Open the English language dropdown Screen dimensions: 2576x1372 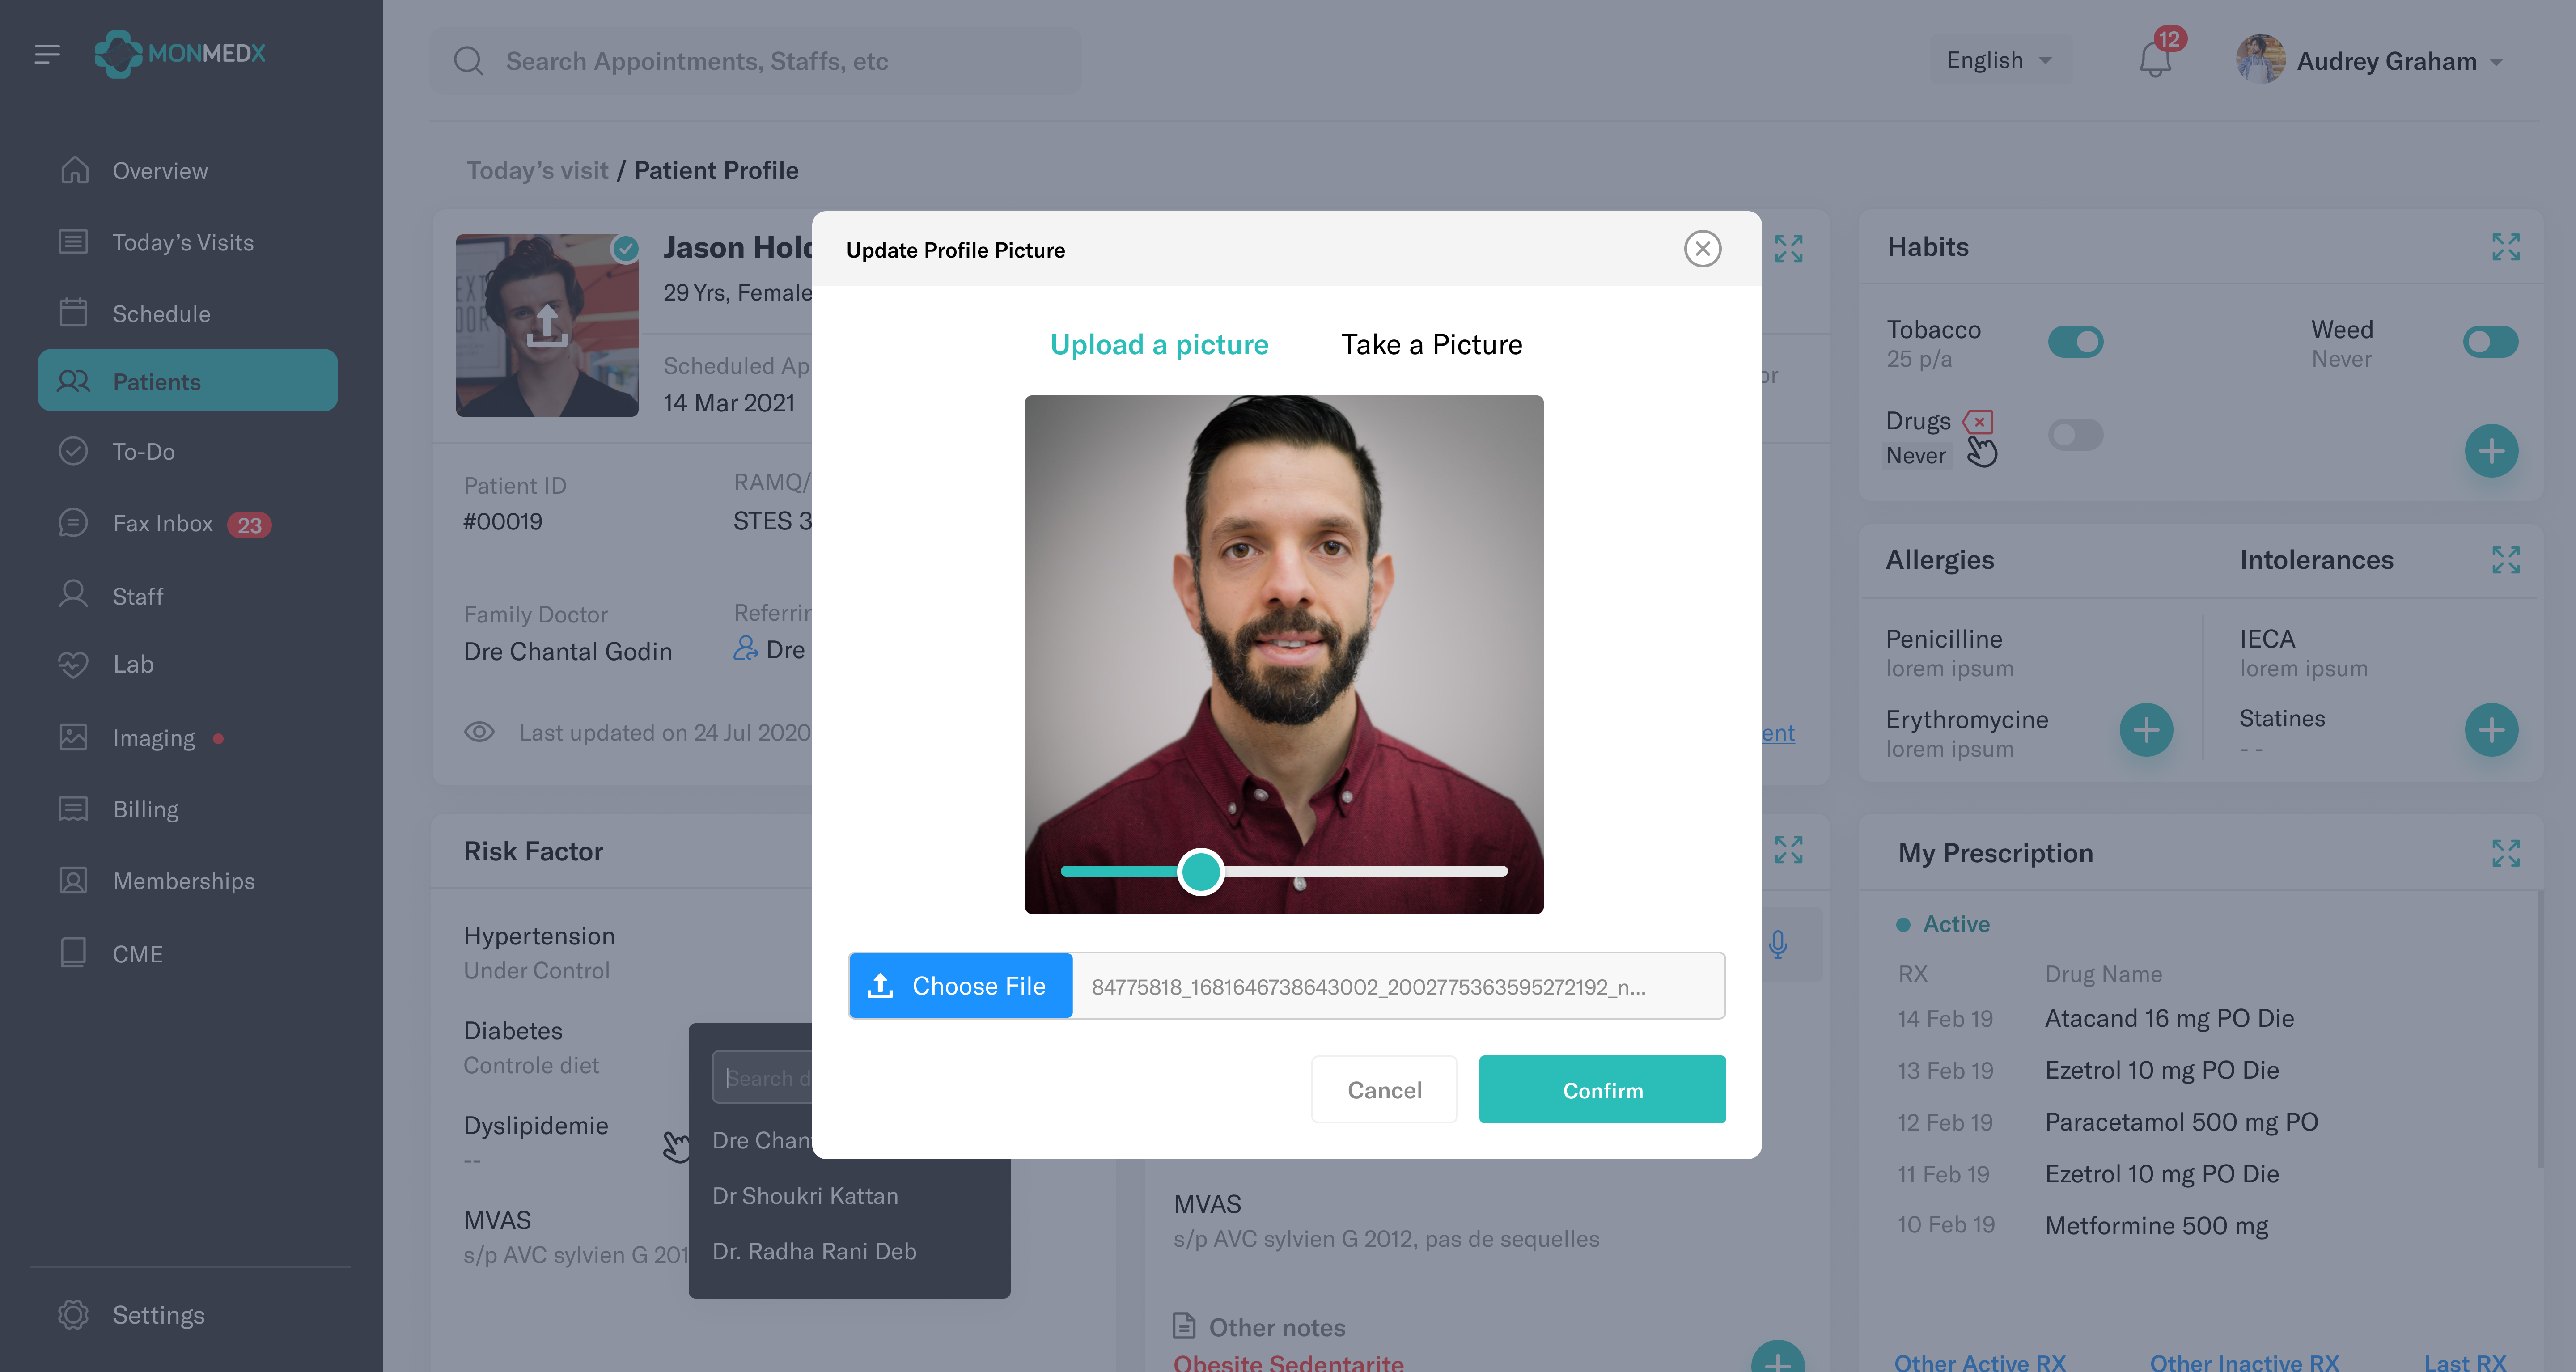2000,61
